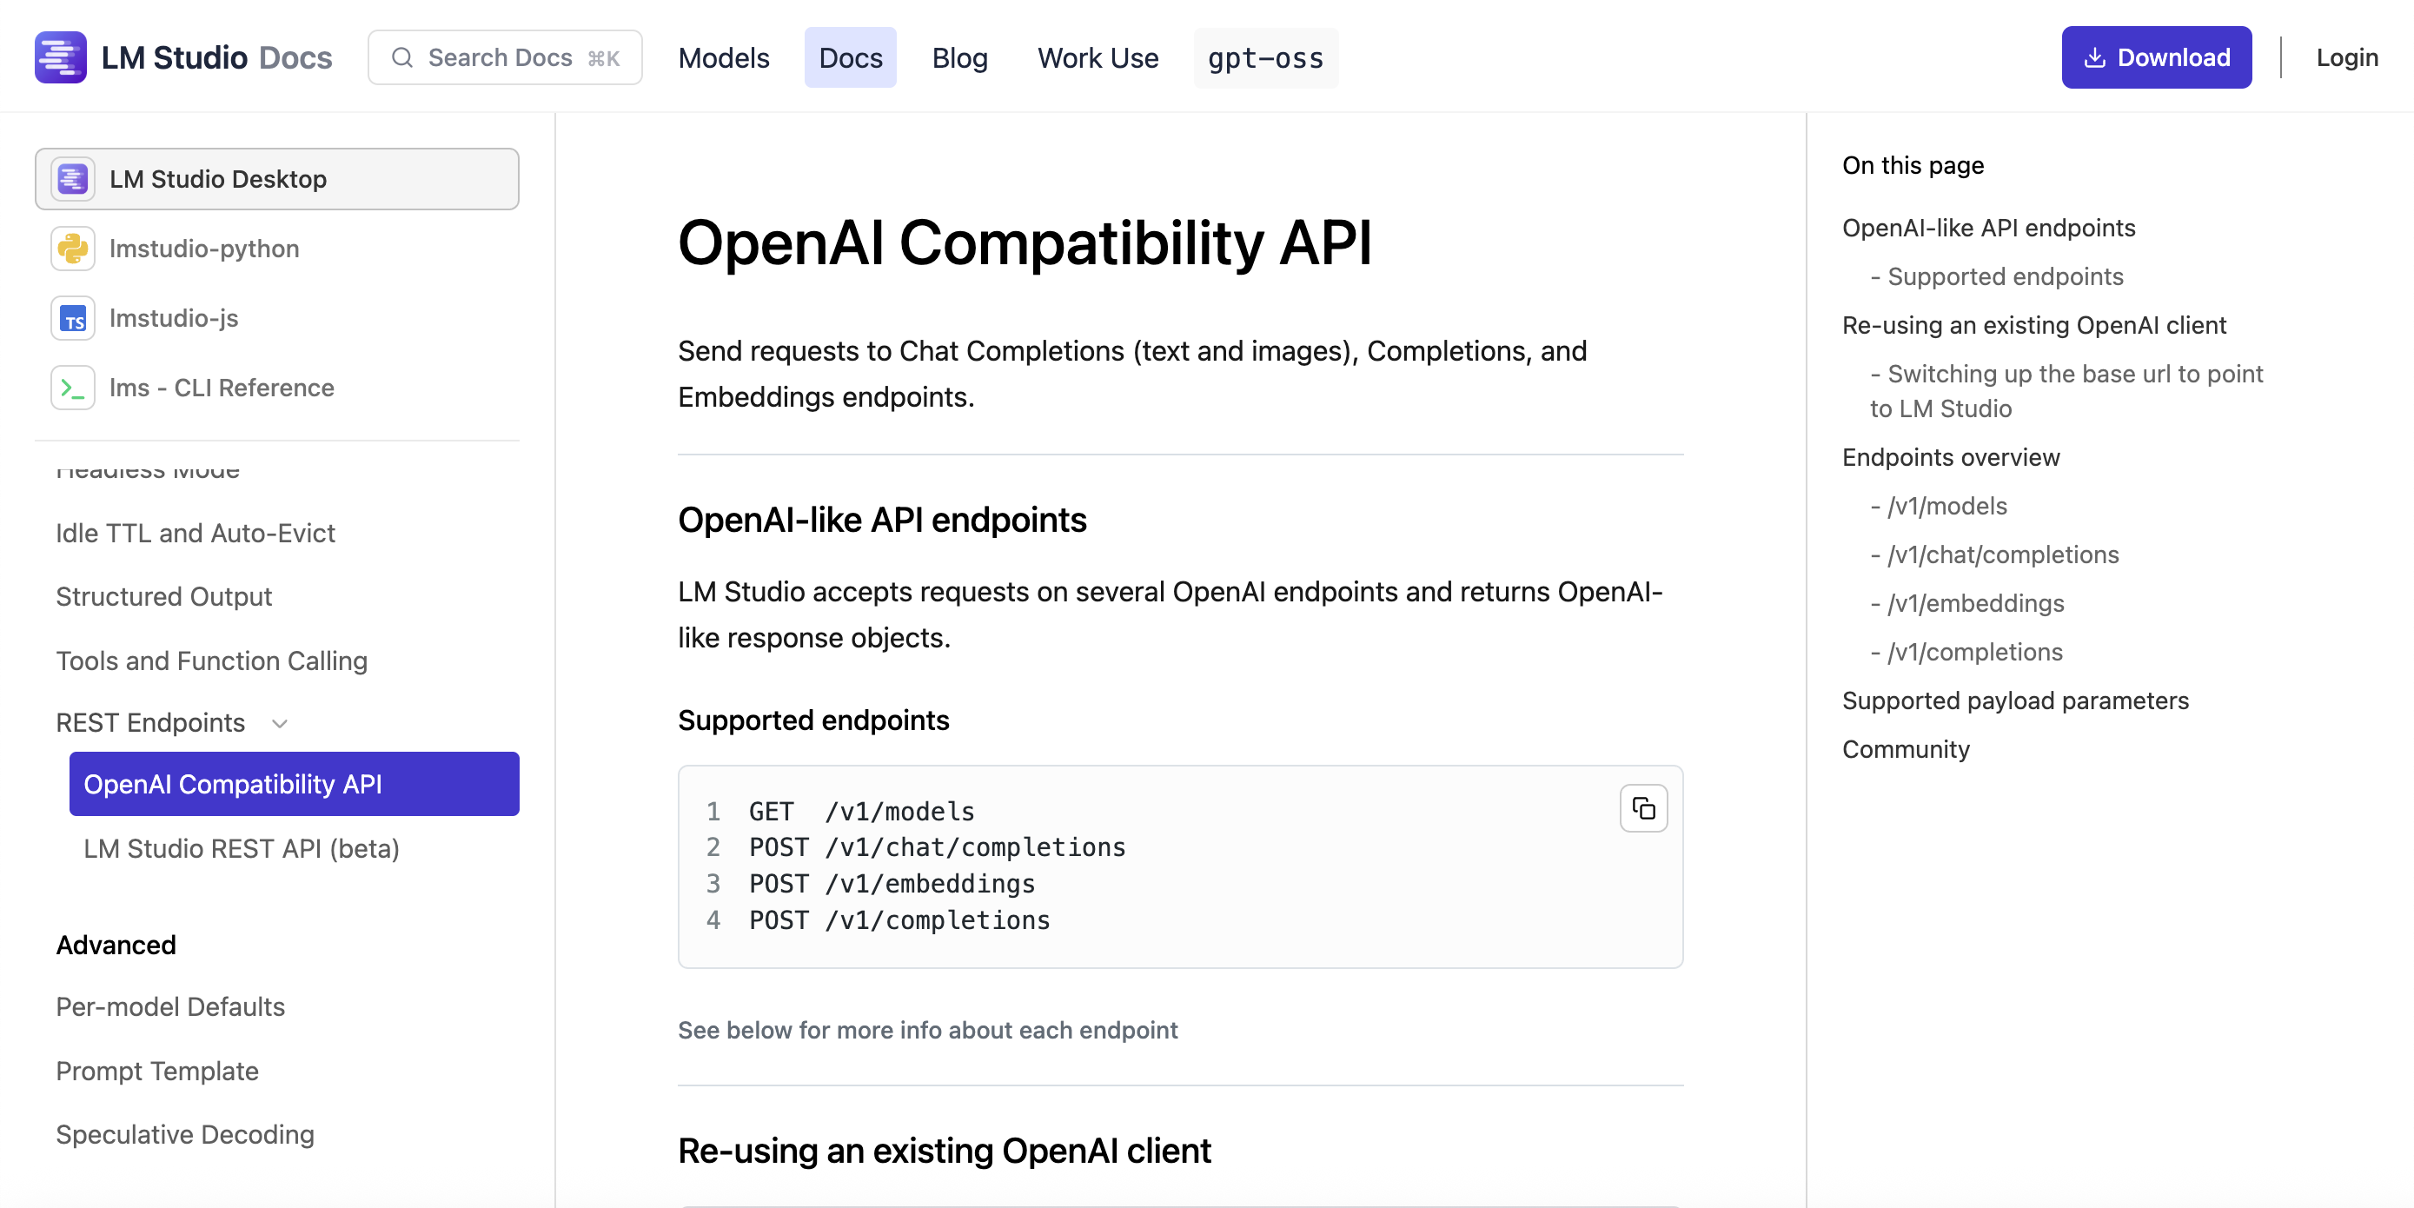Collapse the REST Endpoints section chevron
Viewport: 2414px width, 1208px height.
pos(279,723)
